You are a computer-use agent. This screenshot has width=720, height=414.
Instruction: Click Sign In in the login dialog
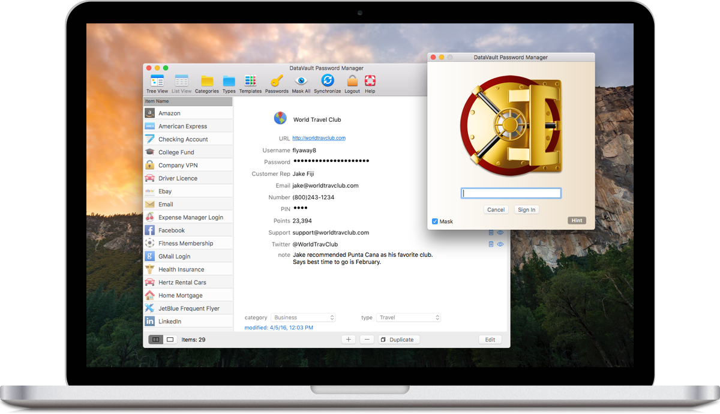tap(527, 209)
